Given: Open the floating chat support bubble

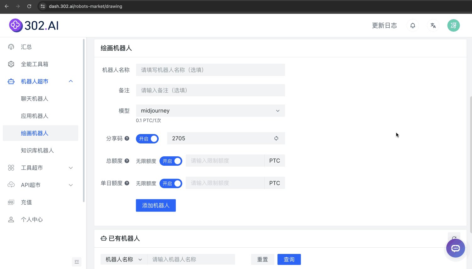Looking at the screenshot, I should point(456,248).
